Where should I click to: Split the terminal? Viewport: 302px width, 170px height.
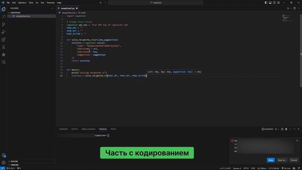coord(282,129)
